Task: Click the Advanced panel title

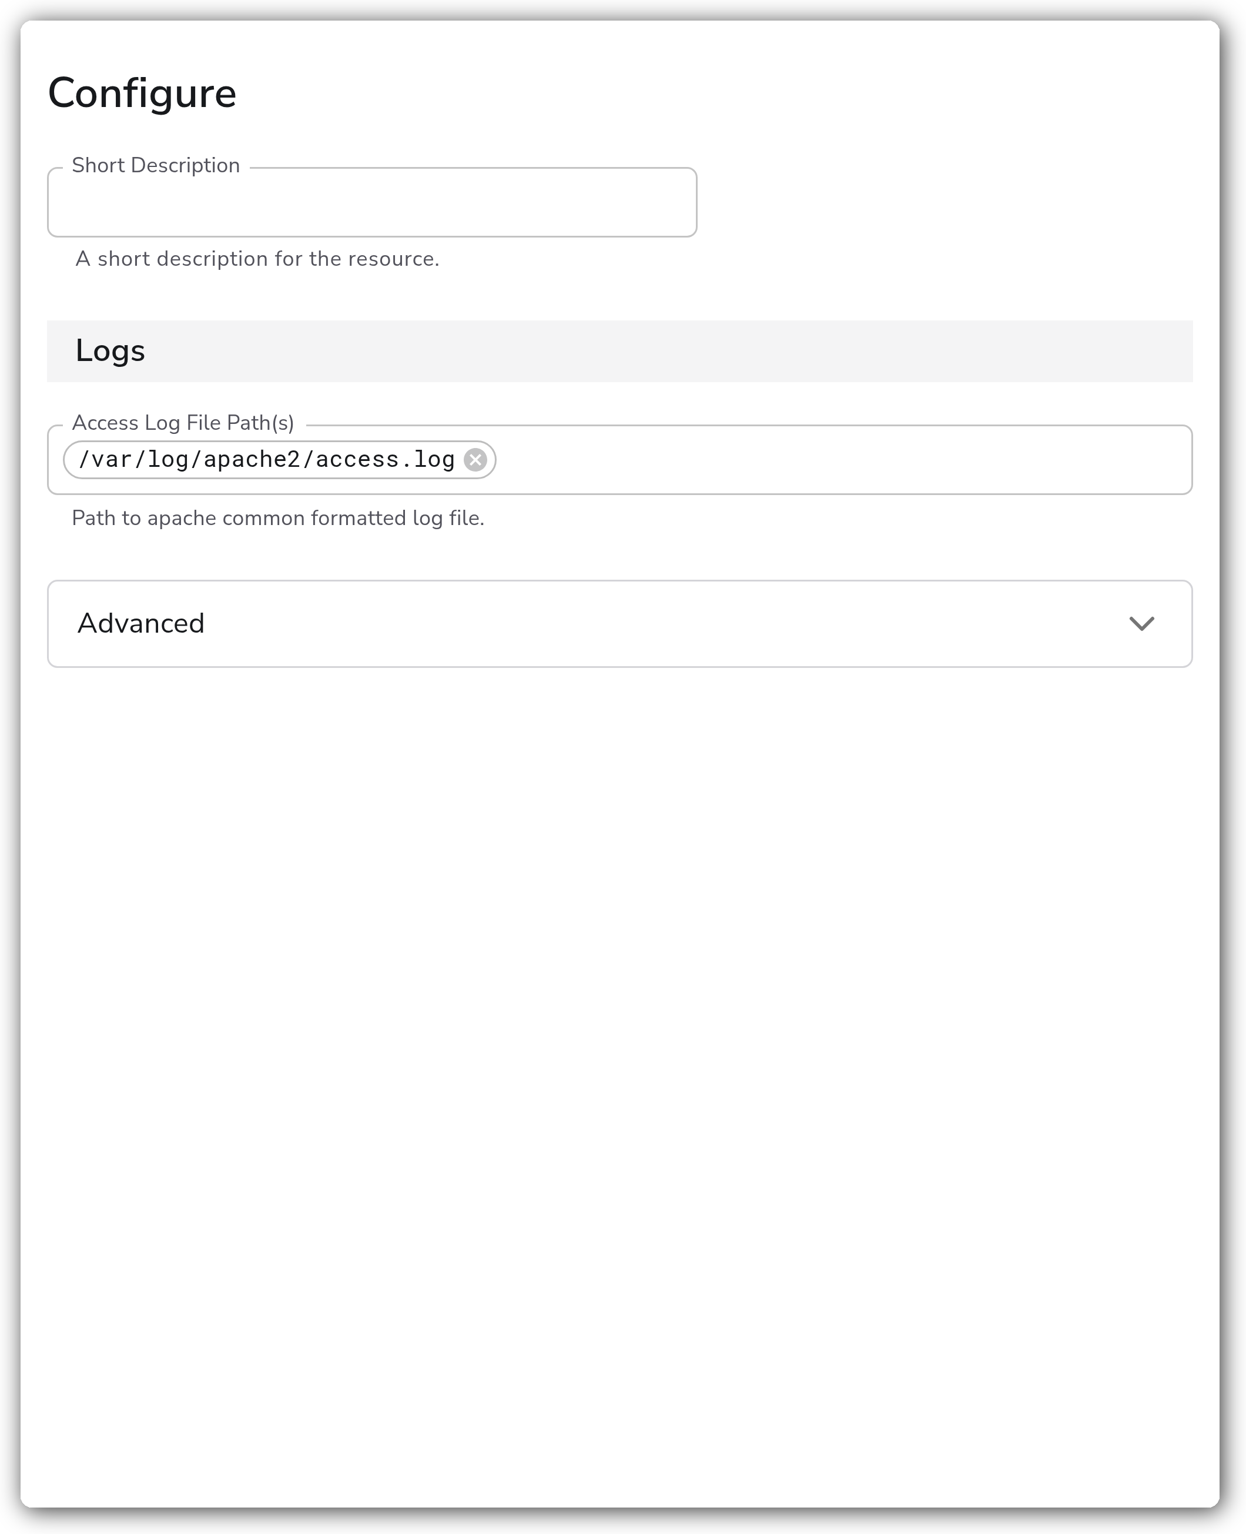Action: click(140, 623)
